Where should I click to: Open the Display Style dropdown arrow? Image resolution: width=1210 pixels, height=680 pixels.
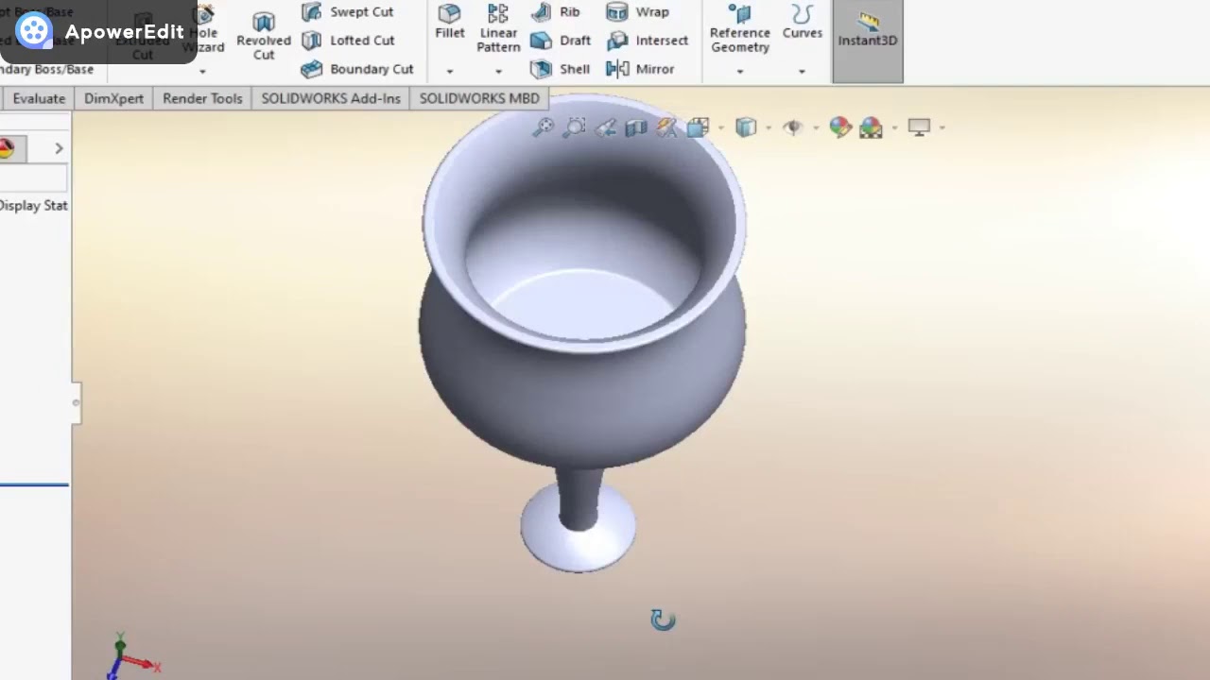pos(769,127)
